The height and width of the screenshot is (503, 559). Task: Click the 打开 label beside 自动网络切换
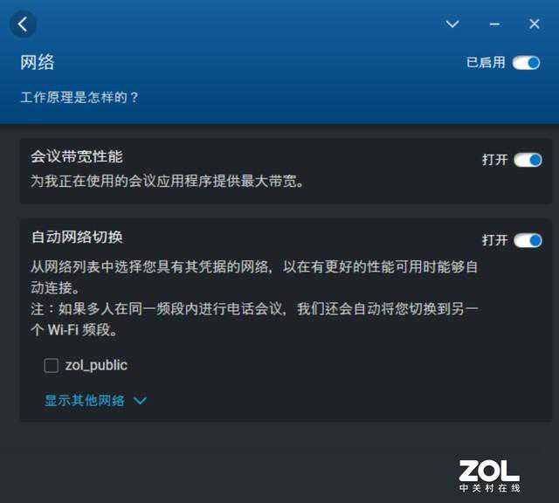tap(495, 240)
